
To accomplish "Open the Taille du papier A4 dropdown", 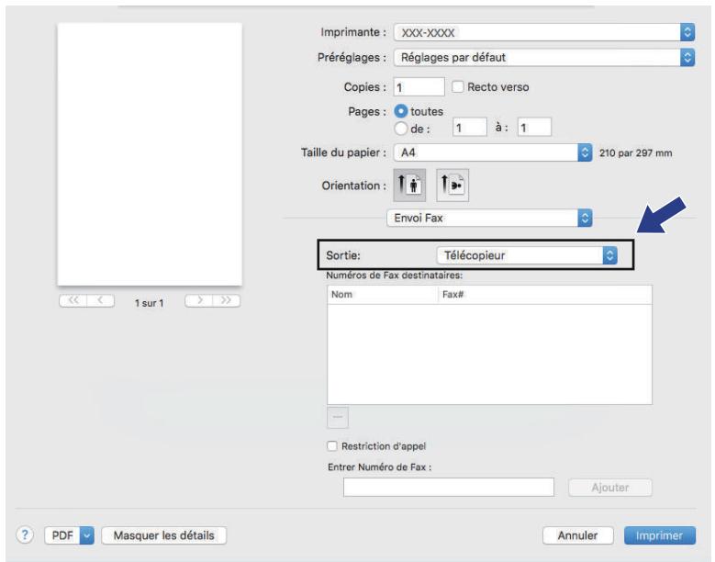I will pos(493,152).
